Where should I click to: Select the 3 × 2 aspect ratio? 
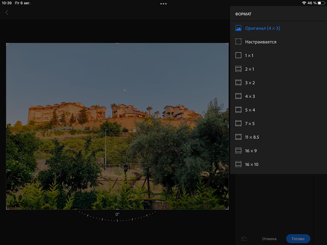[250, 83]
